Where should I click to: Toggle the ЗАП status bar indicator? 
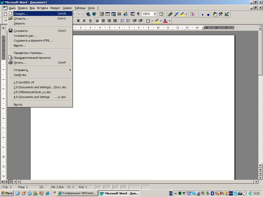(98, 187)
